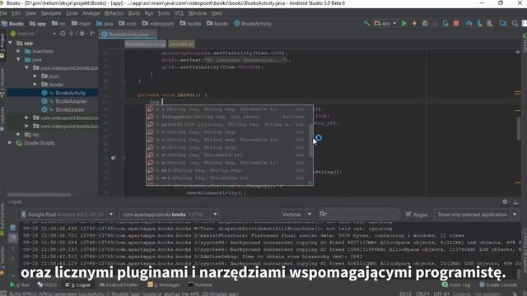527x296 pixels.
Task: Open the Project Structure folder icon
Action: [x=503, y=23]
